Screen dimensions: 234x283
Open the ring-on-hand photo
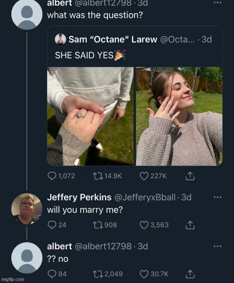click(x=90, y=116)
